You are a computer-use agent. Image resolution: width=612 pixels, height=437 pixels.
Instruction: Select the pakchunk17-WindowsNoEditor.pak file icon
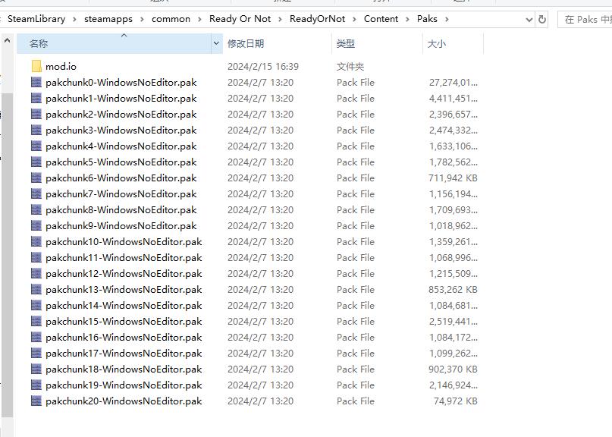(x=36, y=354)
